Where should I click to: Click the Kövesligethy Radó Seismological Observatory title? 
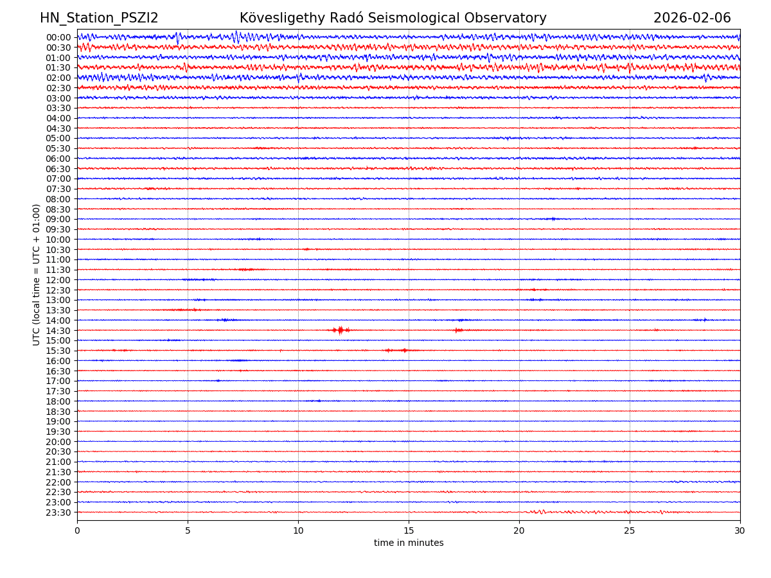(x=393, y=19)
